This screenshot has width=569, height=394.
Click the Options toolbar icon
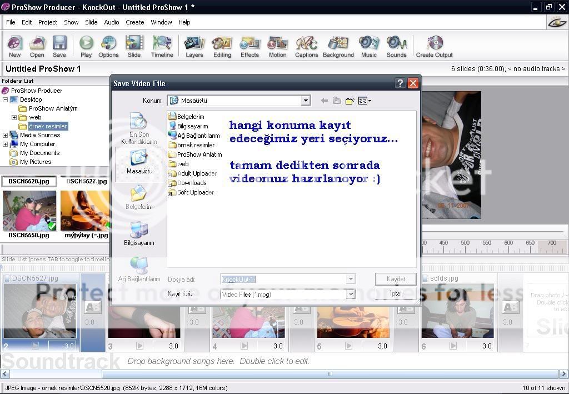click(108, 43)
